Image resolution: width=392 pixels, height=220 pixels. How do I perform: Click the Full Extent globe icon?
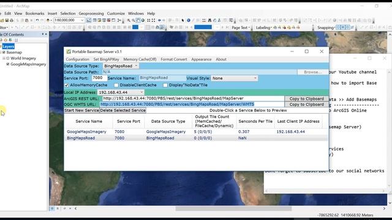click(143, 20)
